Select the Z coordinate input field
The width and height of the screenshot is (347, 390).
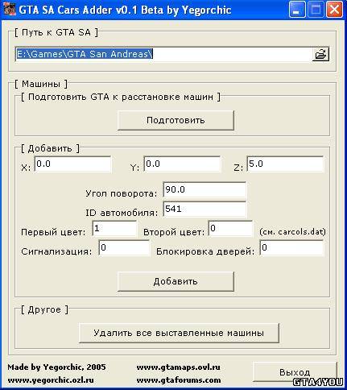click(285, 164)
